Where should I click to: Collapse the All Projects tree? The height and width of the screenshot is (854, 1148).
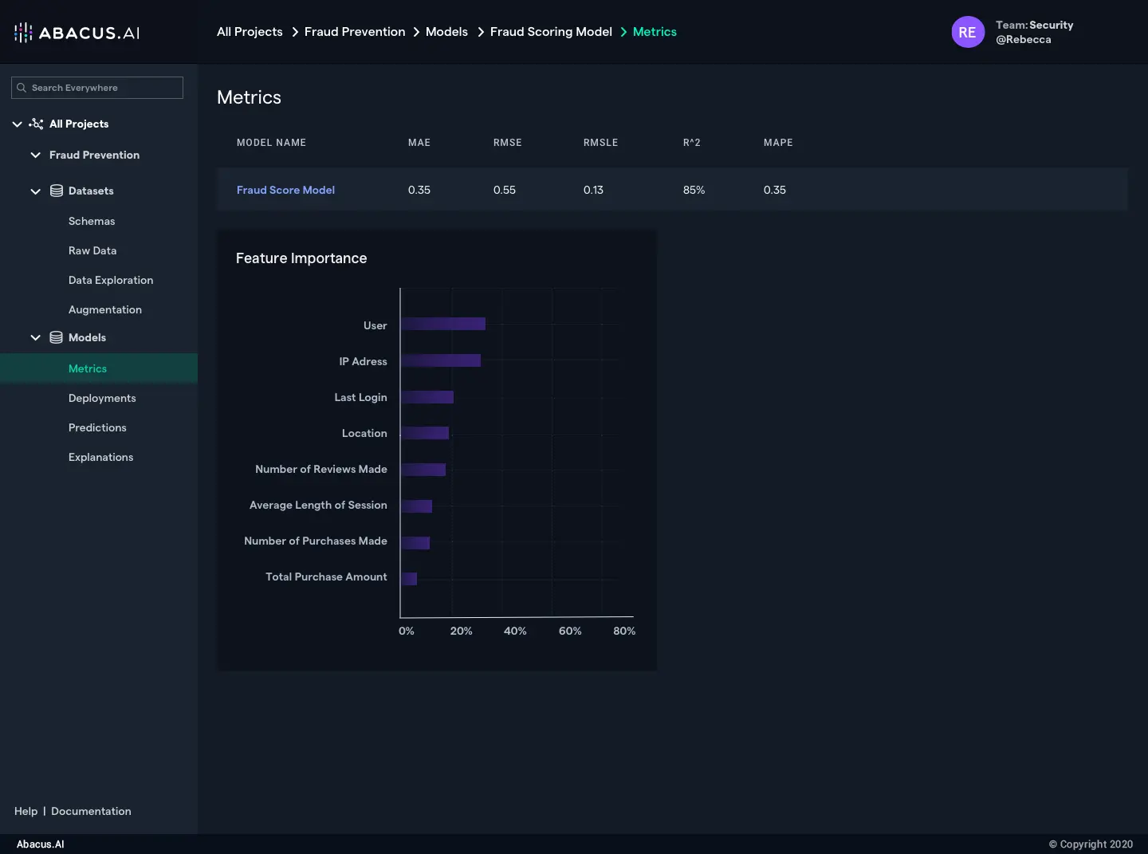(17, 124)
